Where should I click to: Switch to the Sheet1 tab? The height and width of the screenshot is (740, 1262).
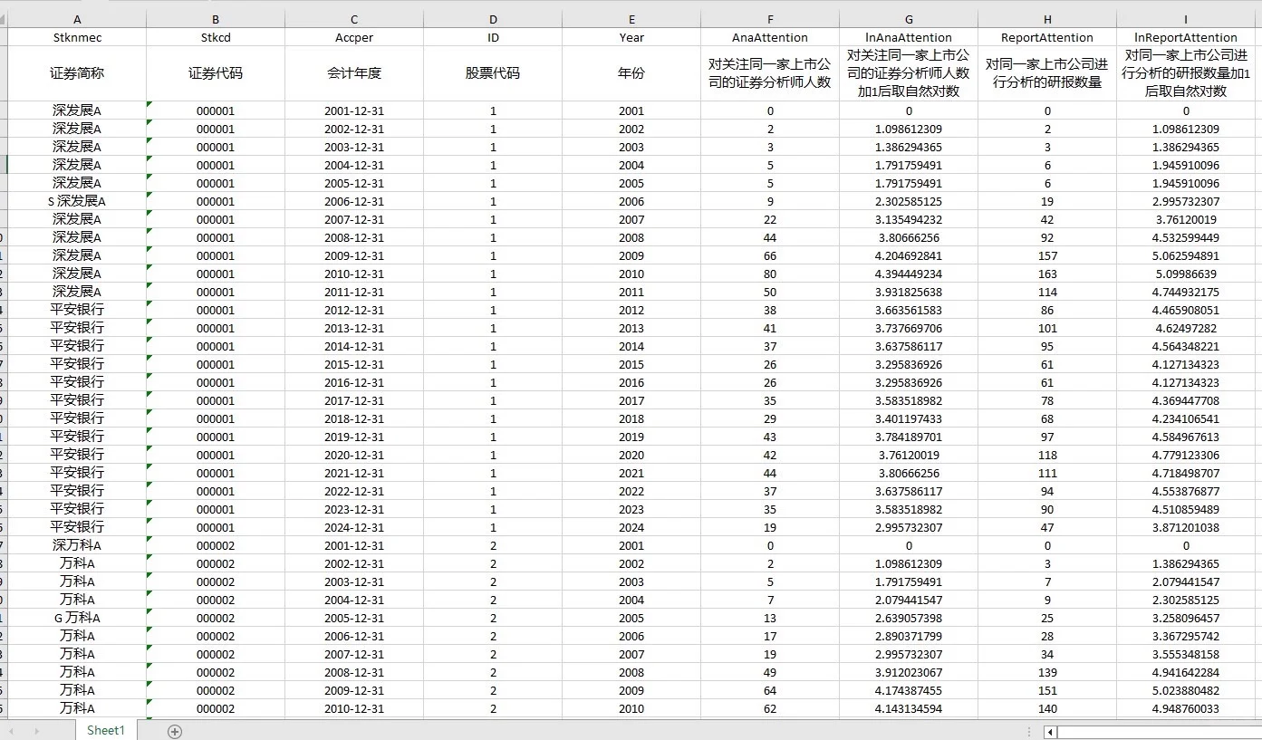click(104, 730)
